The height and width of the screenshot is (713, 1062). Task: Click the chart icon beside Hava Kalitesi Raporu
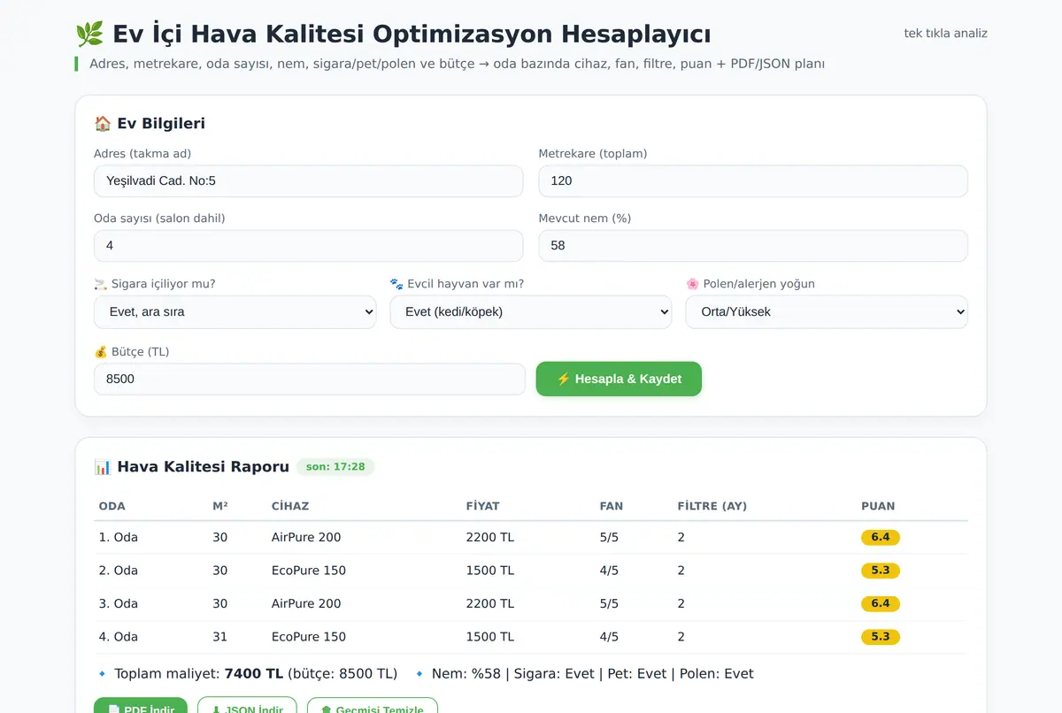(103, 467)
